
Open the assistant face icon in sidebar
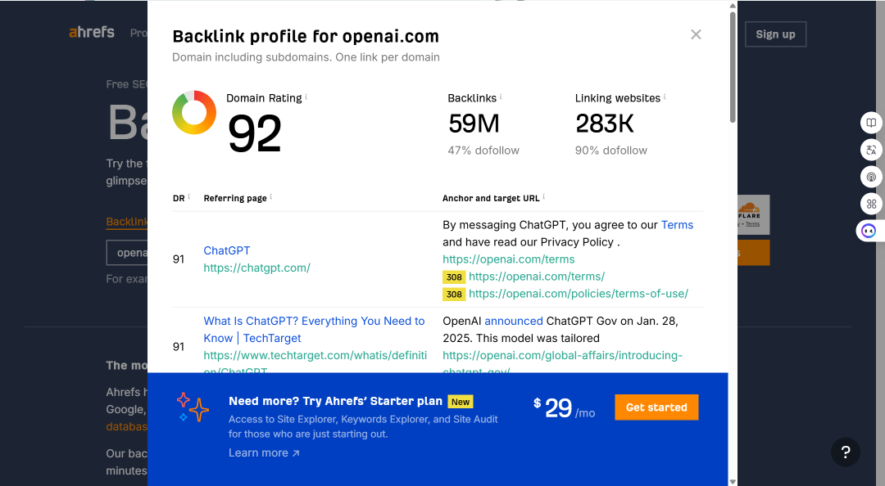869,231
